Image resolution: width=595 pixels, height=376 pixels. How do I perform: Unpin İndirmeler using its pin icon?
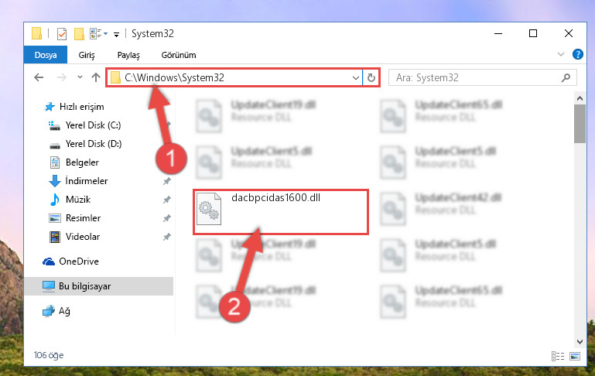click(x=166, y=181)
